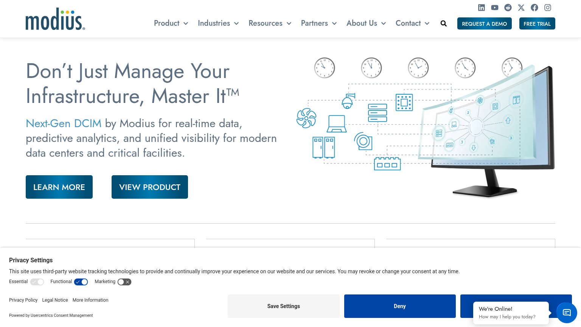Open the Legal Notice link

pos(55,300)
